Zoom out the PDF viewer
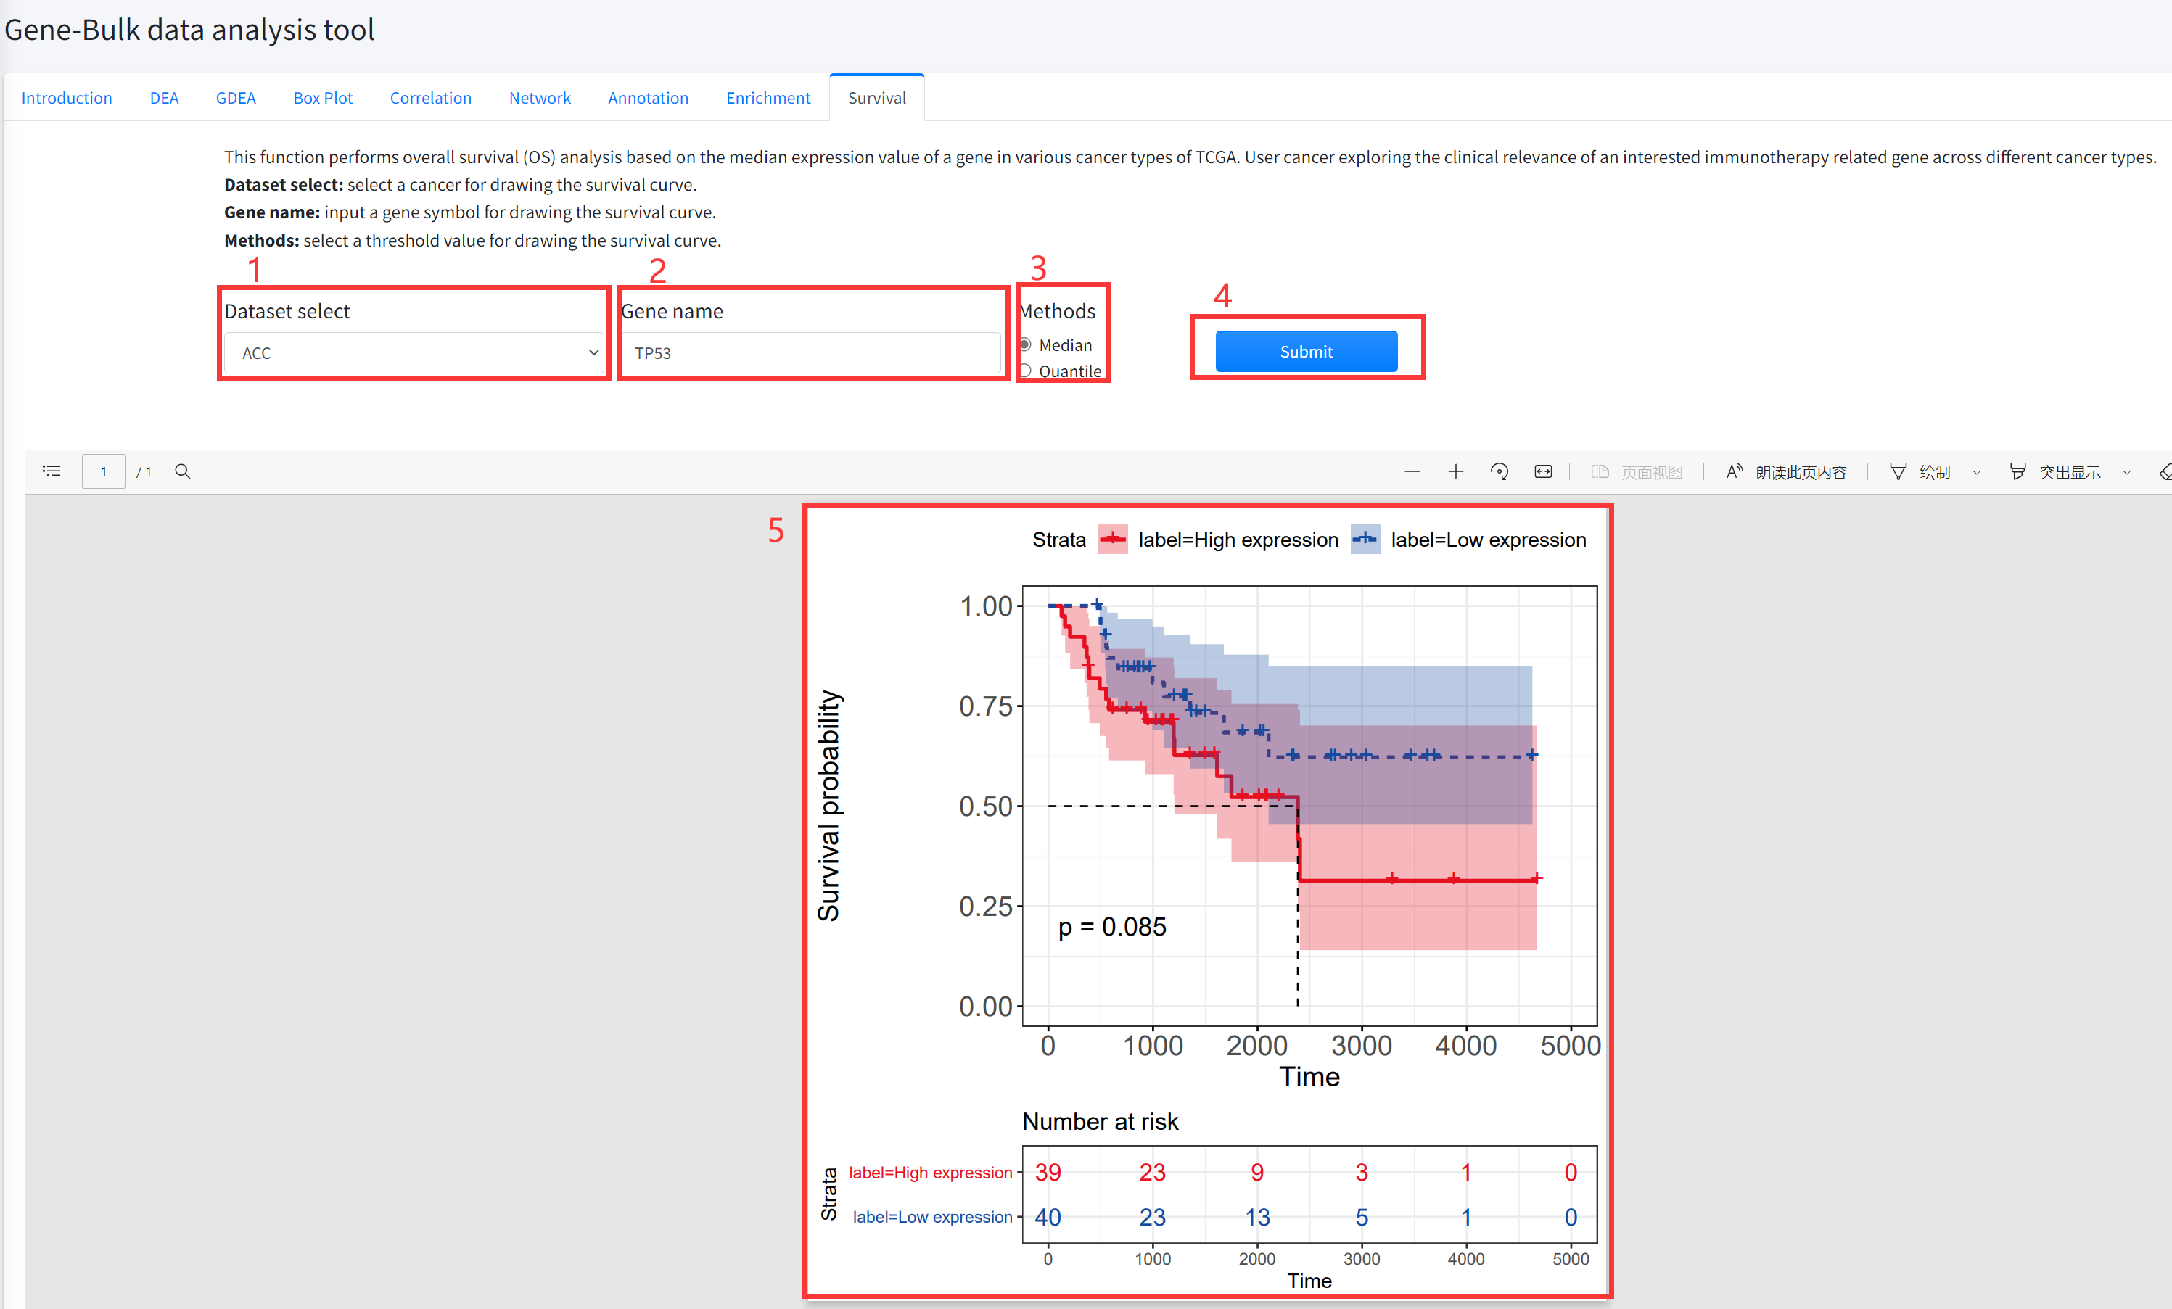Image resolution: width=2172 pixels, height=1309 pixels. click(x=1411, y=471)
